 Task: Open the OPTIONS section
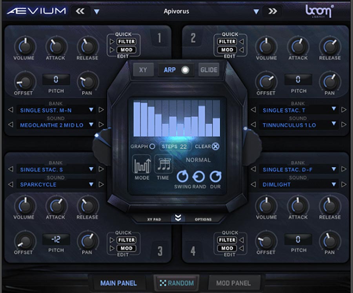[x=203, y=219]
